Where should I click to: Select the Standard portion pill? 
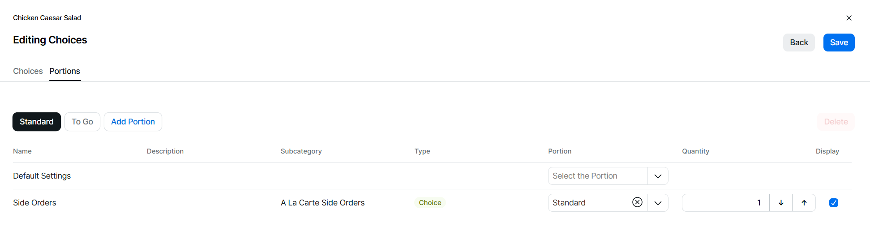[37, 122]
